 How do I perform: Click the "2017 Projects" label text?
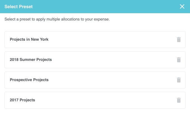click(22, 100)
